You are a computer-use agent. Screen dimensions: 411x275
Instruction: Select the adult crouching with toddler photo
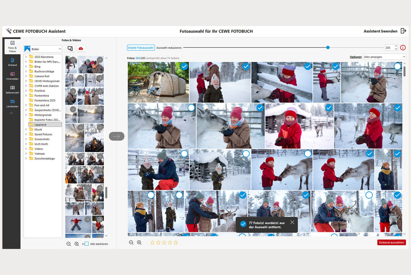[184, 154]
